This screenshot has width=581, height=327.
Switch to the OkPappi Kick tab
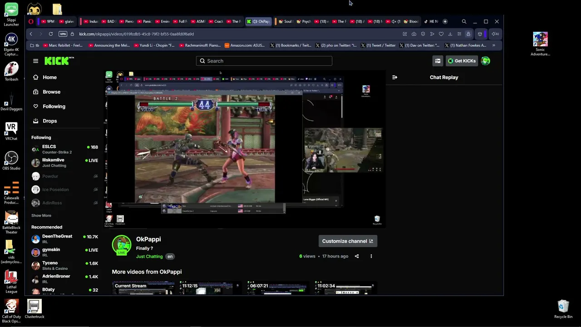258,21
